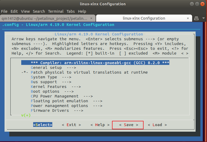
Task: Open the Firmware Drivers submenu
Action: point(57,110)
